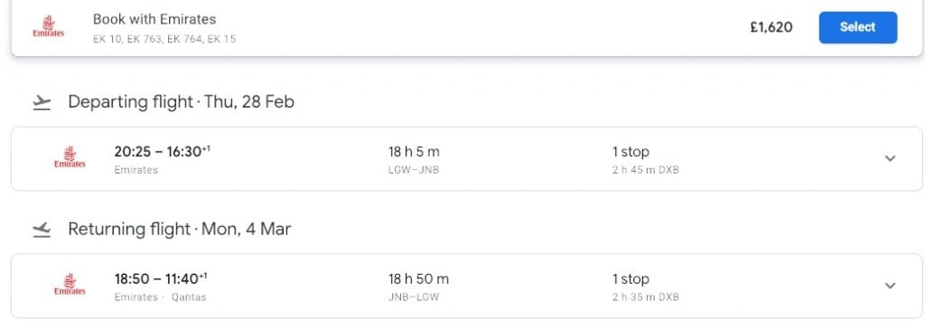Click the Emirates logo in booking row
The width and height of the screenshot is (925, 330).
tap(49, 27)
